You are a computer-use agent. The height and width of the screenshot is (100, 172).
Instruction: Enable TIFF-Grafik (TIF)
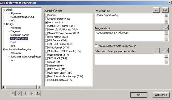pos(46,69)
